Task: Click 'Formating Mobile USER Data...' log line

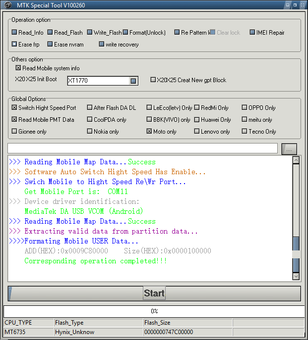Action: click(73, 241)
